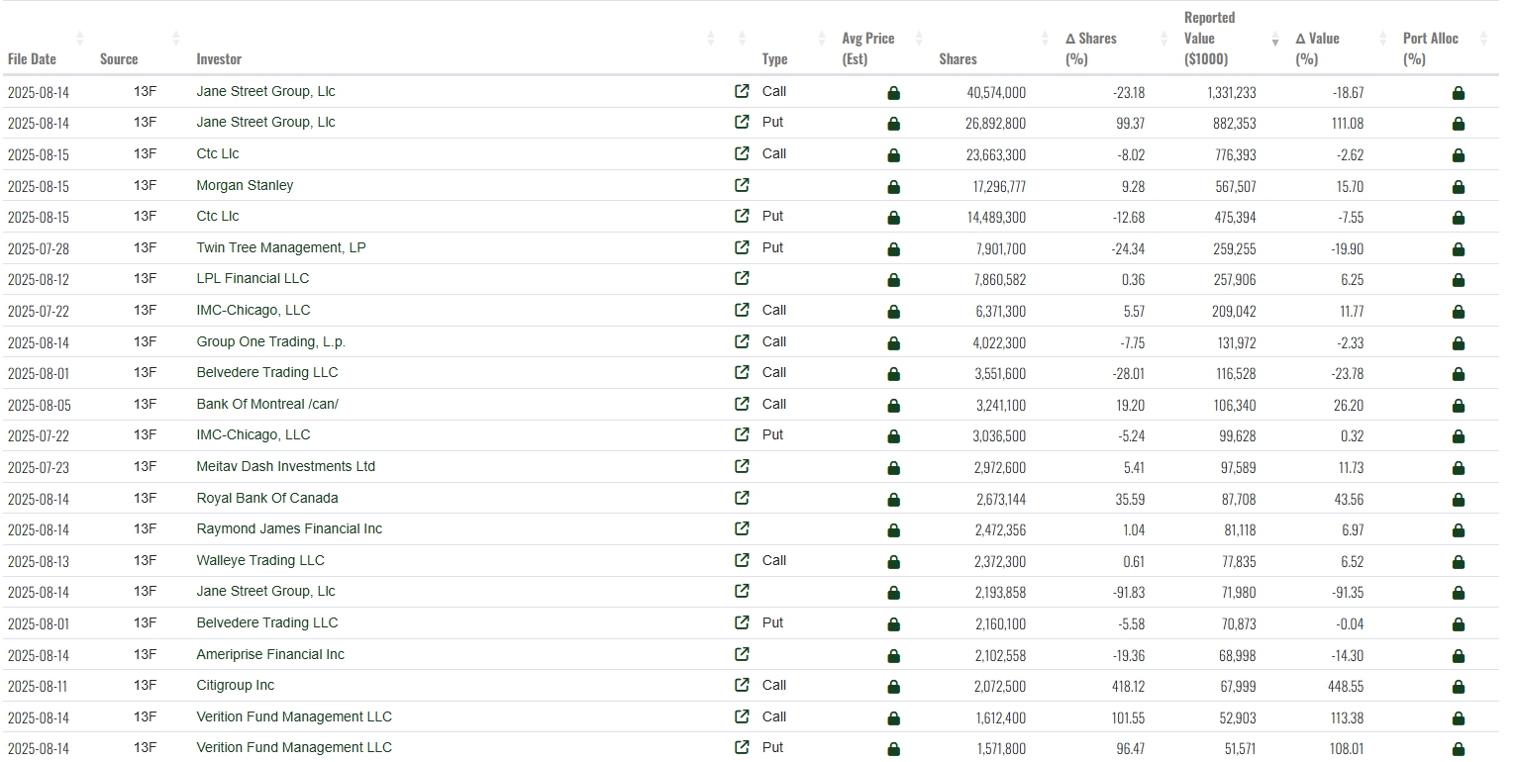The width and height of the screenshot is (1516, 762).
Task: Open Raymond James Financial Inc investor link
Action: pos(289,528)
